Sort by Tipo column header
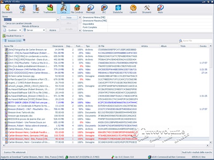214x160 pixels. pyautogui.click(x=91, y=46)
